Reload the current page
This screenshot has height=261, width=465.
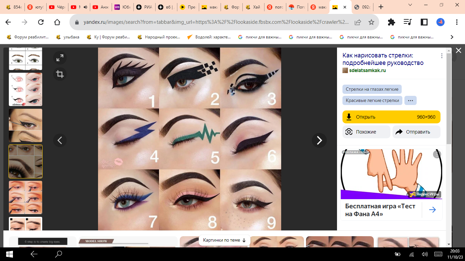point(41,22)
